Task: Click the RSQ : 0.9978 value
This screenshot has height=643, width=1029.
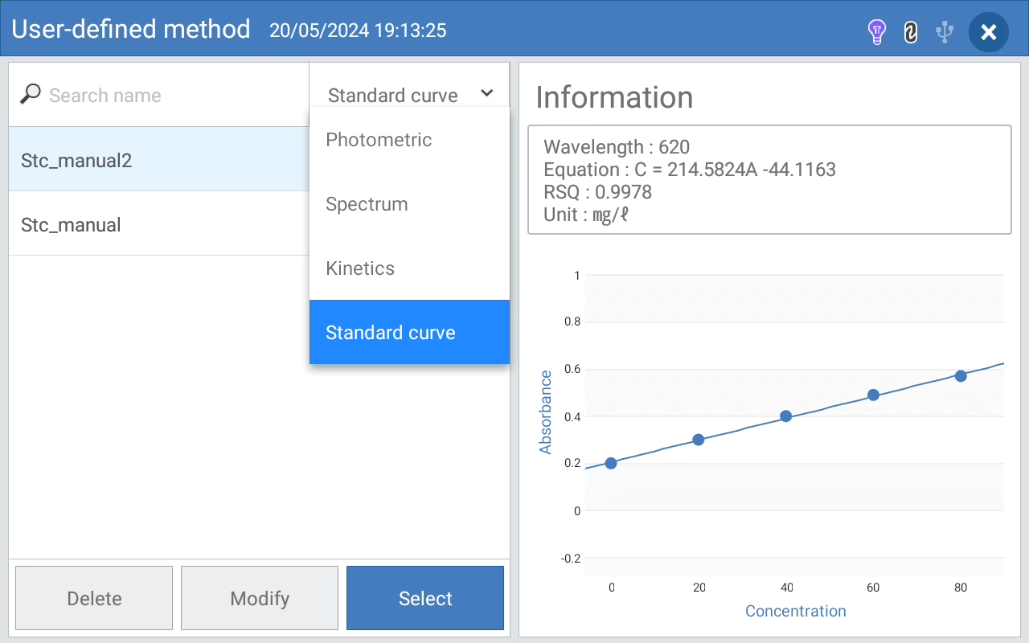Action: [597, 192]
